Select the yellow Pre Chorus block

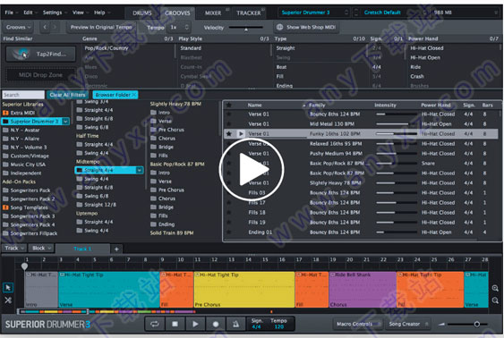pos(244,290)
